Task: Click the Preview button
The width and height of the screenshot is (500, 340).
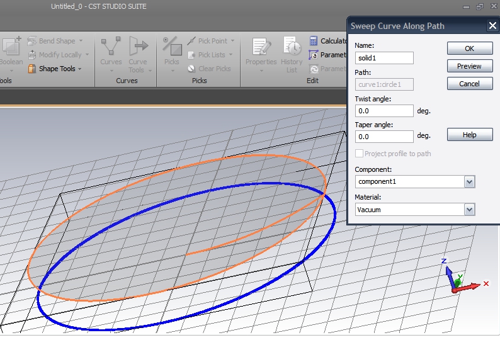Action: [469, 66]
